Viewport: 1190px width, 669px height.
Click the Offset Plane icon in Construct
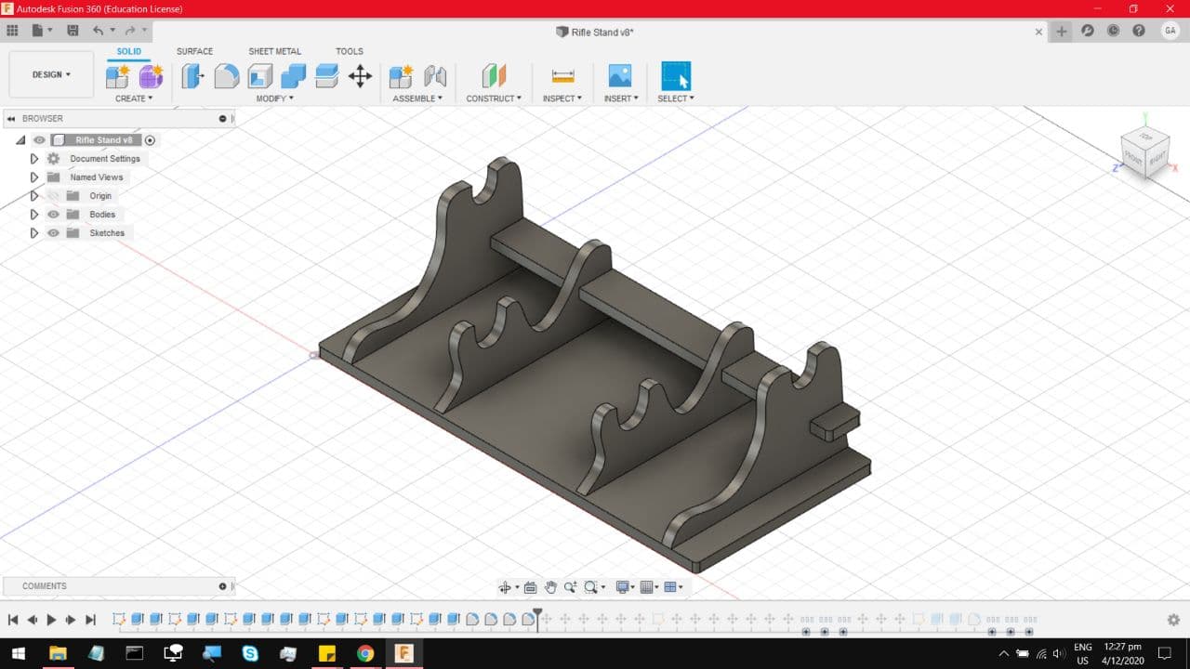(494, 76)
